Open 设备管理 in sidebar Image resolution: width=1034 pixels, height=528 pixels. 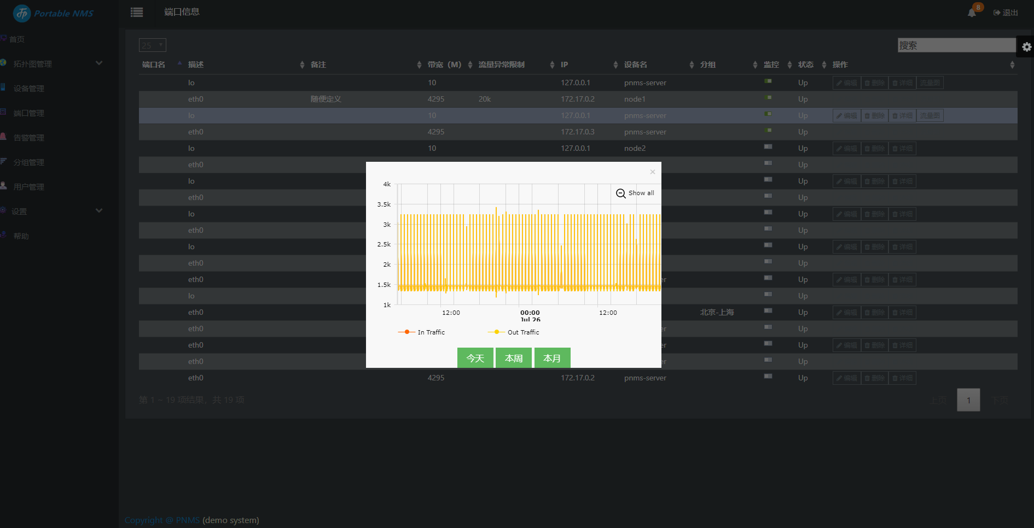28,89
